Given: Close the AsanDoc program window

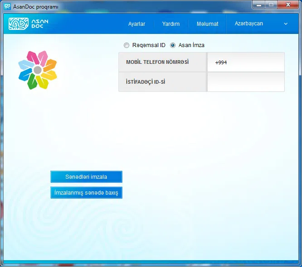Looking at the screenshot, I should [x=288, y=5].
